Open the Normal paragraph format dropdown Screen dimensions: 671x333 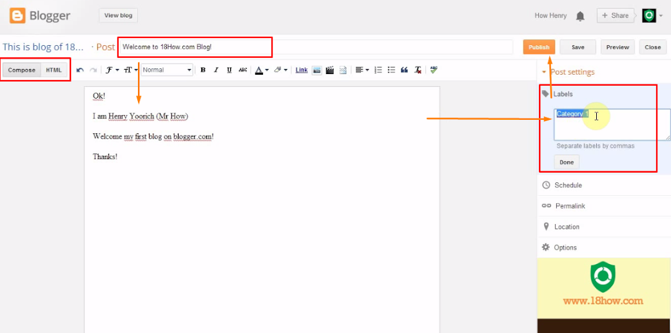point(168,70)
